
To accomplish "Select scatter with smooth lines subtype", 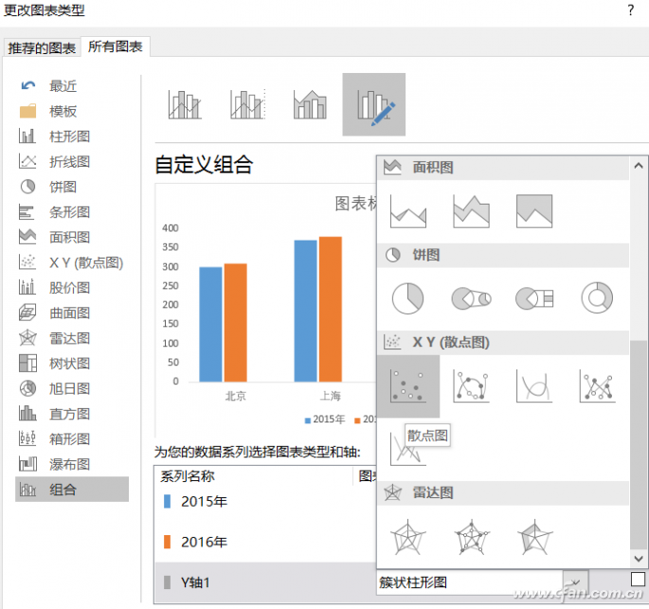I will [x=534, y=386].
